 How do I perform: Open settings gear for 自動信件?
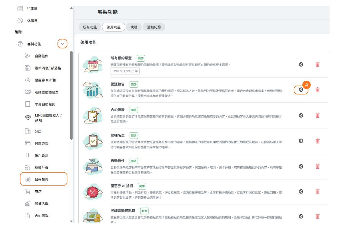(x=301, y=166)
